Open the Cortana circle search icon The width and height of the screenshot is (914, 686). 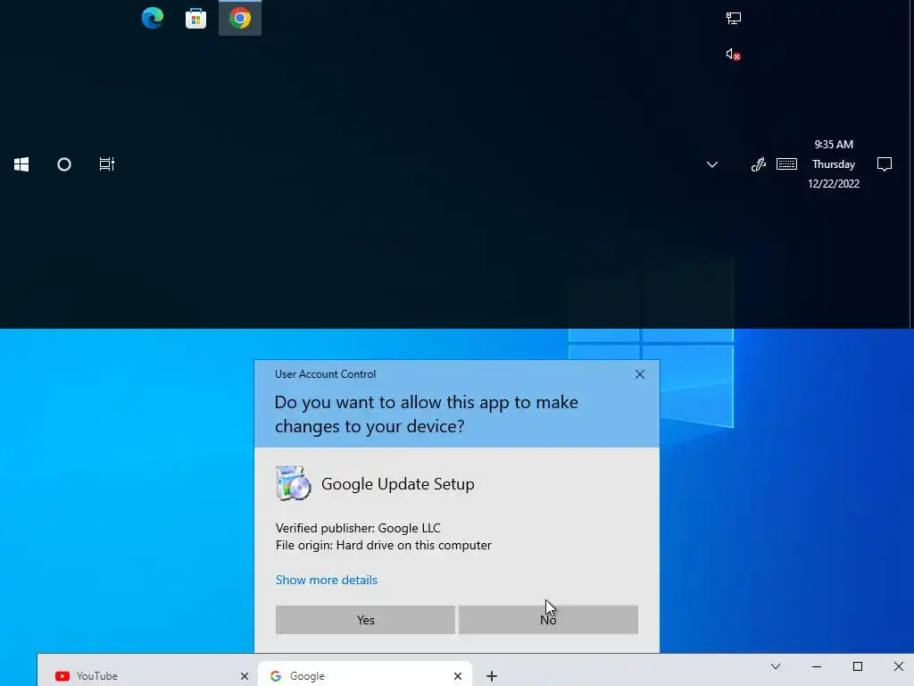64,164
